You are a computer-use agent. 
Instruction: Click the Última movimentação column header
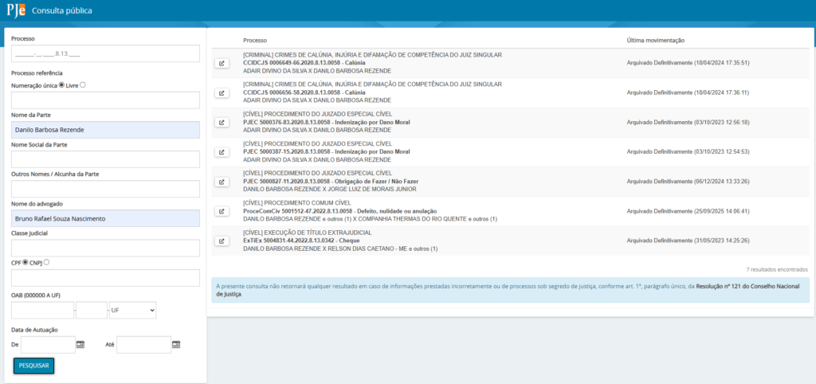[656, 40]
